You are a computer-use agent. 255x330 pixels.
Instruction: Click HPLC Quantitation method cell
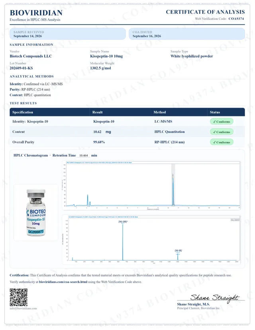(x=170, y=132)
